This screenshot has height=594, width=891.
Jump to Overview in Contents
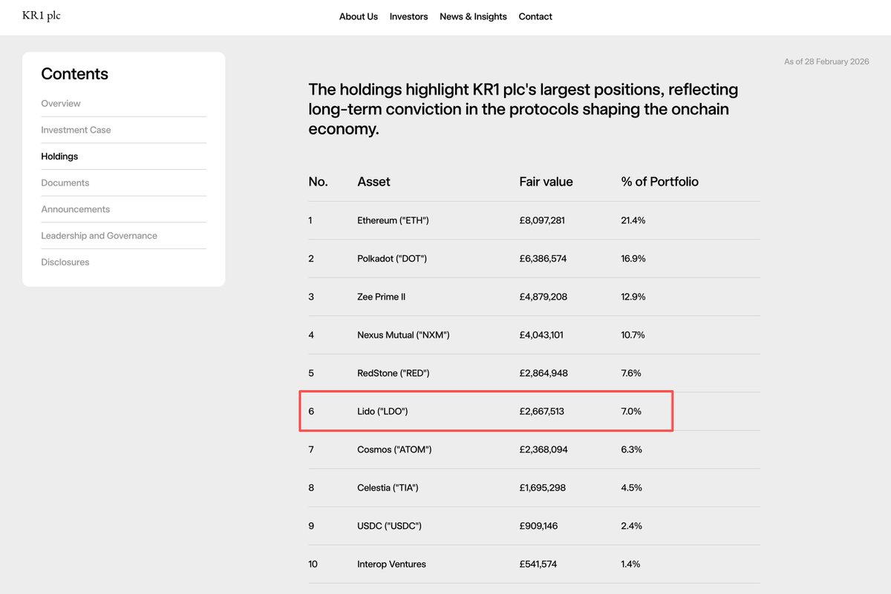(x=61, y=104)
